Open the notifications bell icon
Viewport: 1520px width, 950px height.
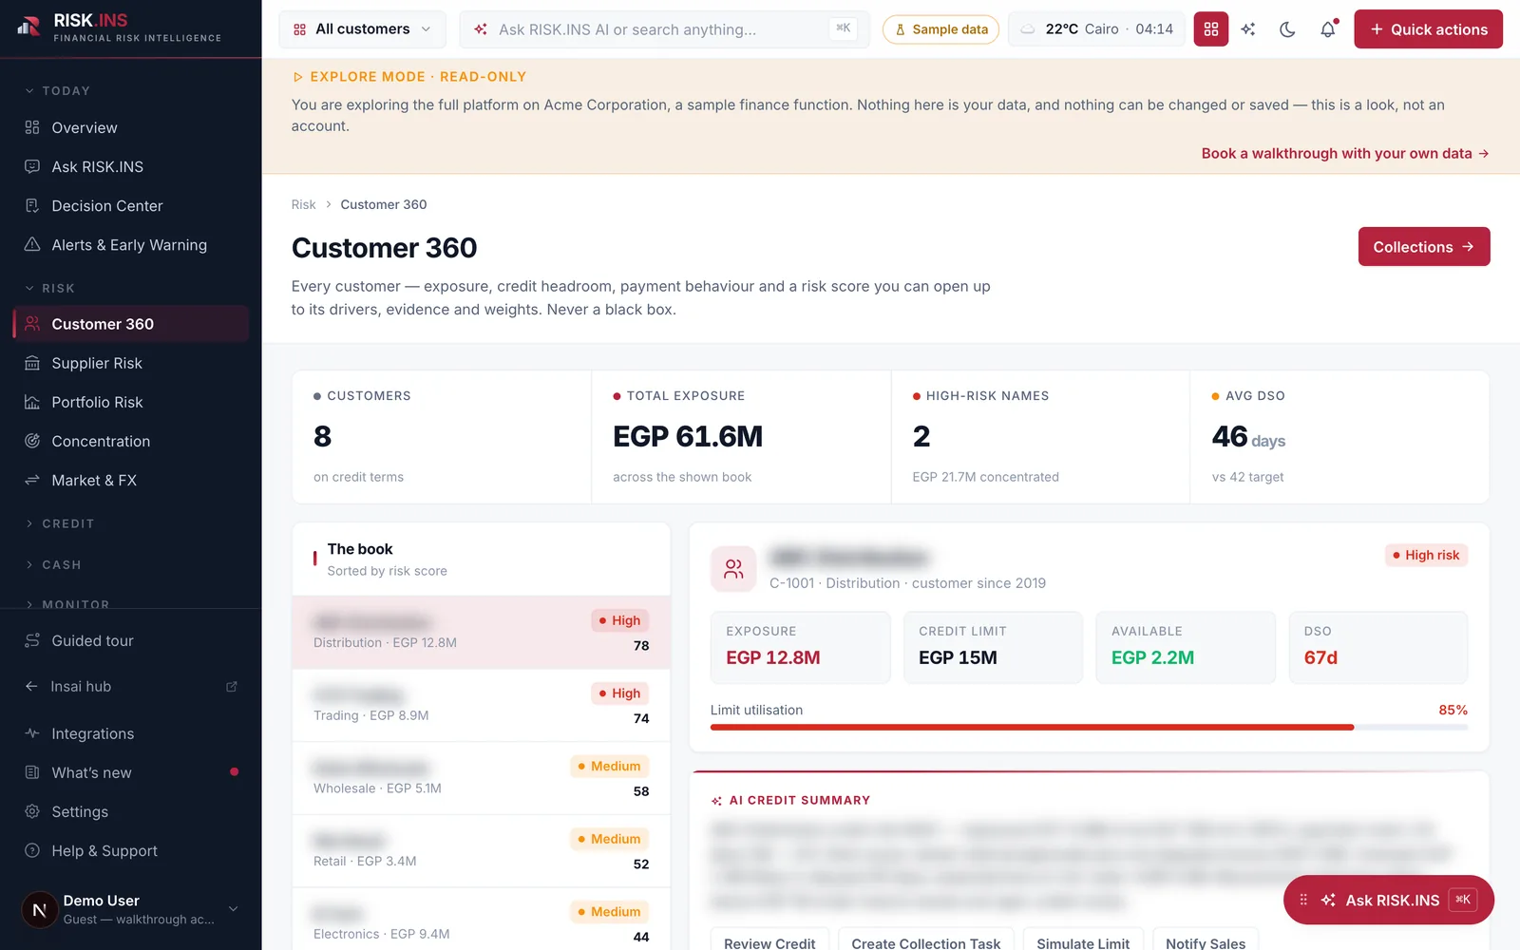click(1328, 29)
